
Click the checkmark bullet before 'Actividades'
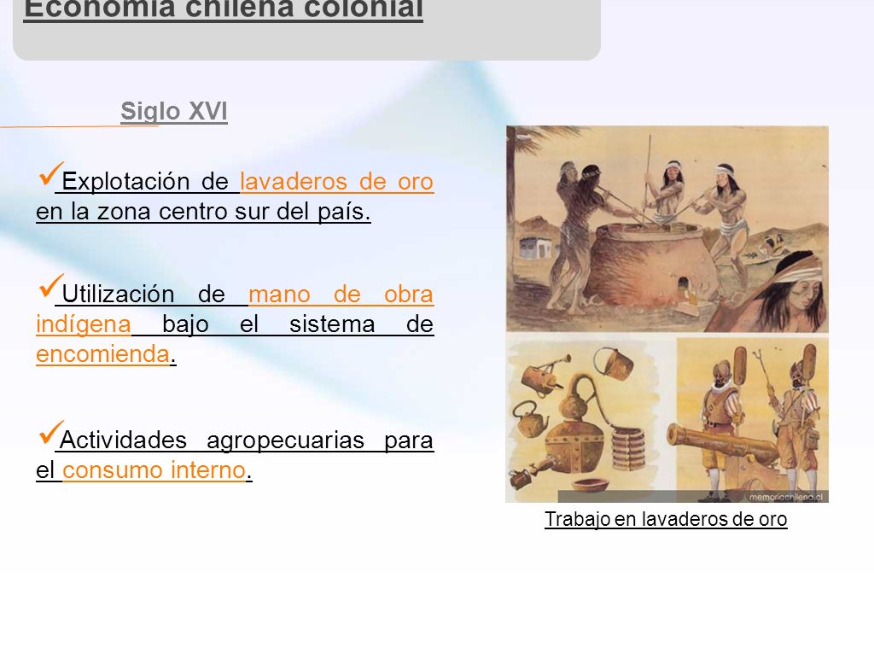tap(50, 433)
